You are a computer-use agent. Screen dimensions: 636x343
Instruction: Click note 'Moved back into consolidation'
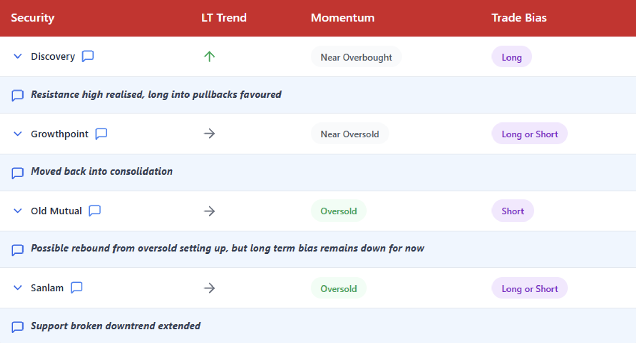(x=102, y=171)
